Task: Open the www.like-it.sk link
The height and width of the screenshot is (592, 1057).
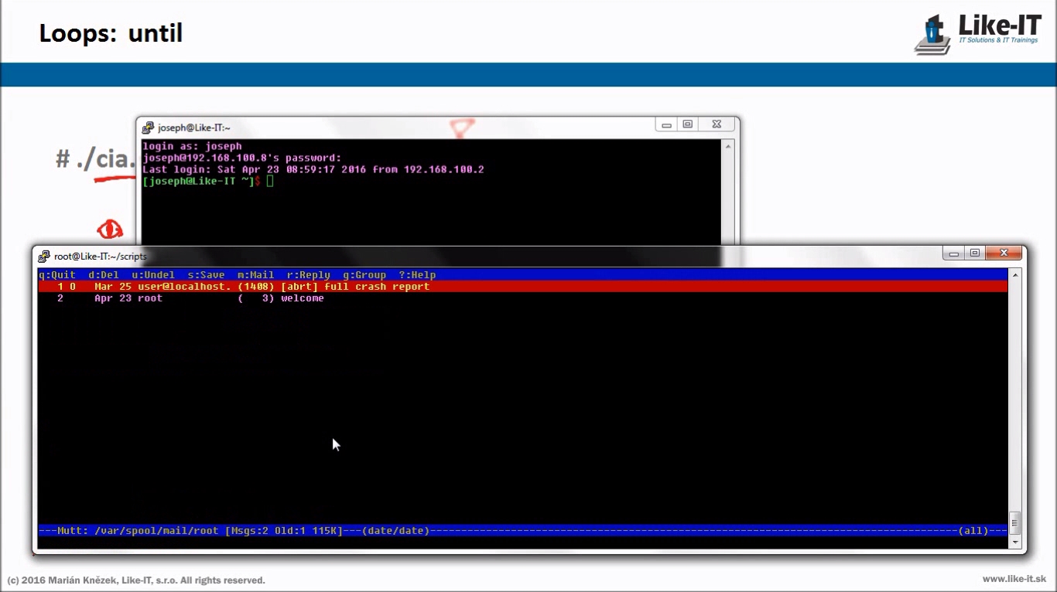Action: pyautogui.click(x=1014, y=579)
